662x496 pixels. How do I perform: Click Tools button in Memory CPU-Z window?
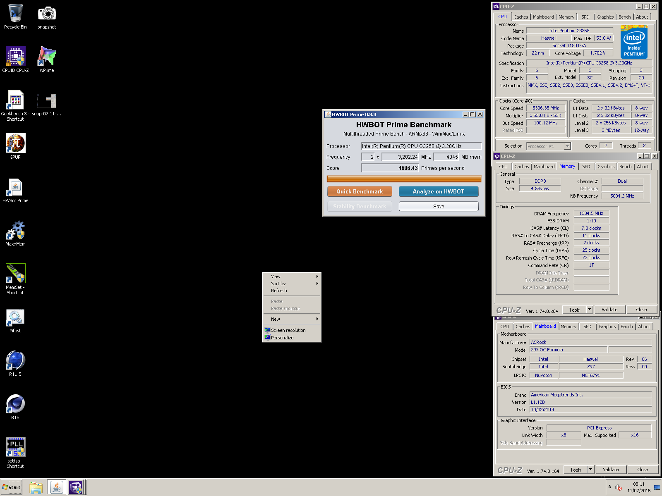click(x=574, y=310)
